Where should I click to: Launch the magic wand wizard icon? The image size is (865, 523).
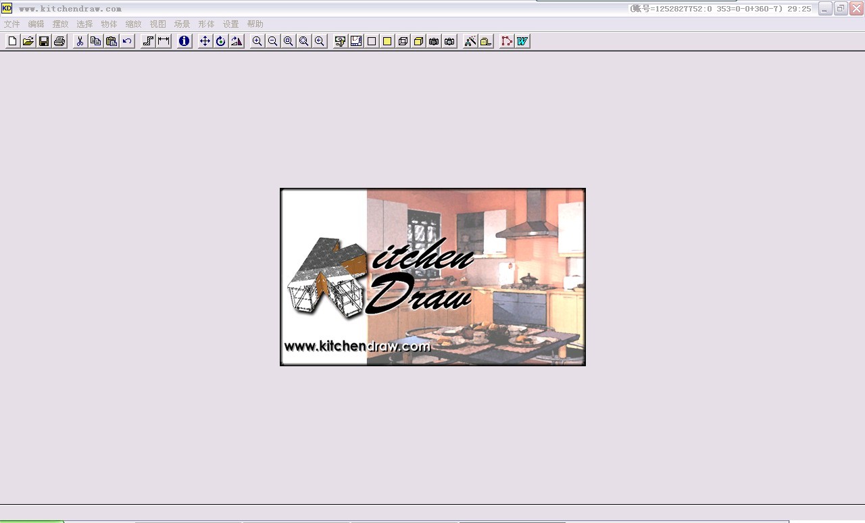point(470,41)
